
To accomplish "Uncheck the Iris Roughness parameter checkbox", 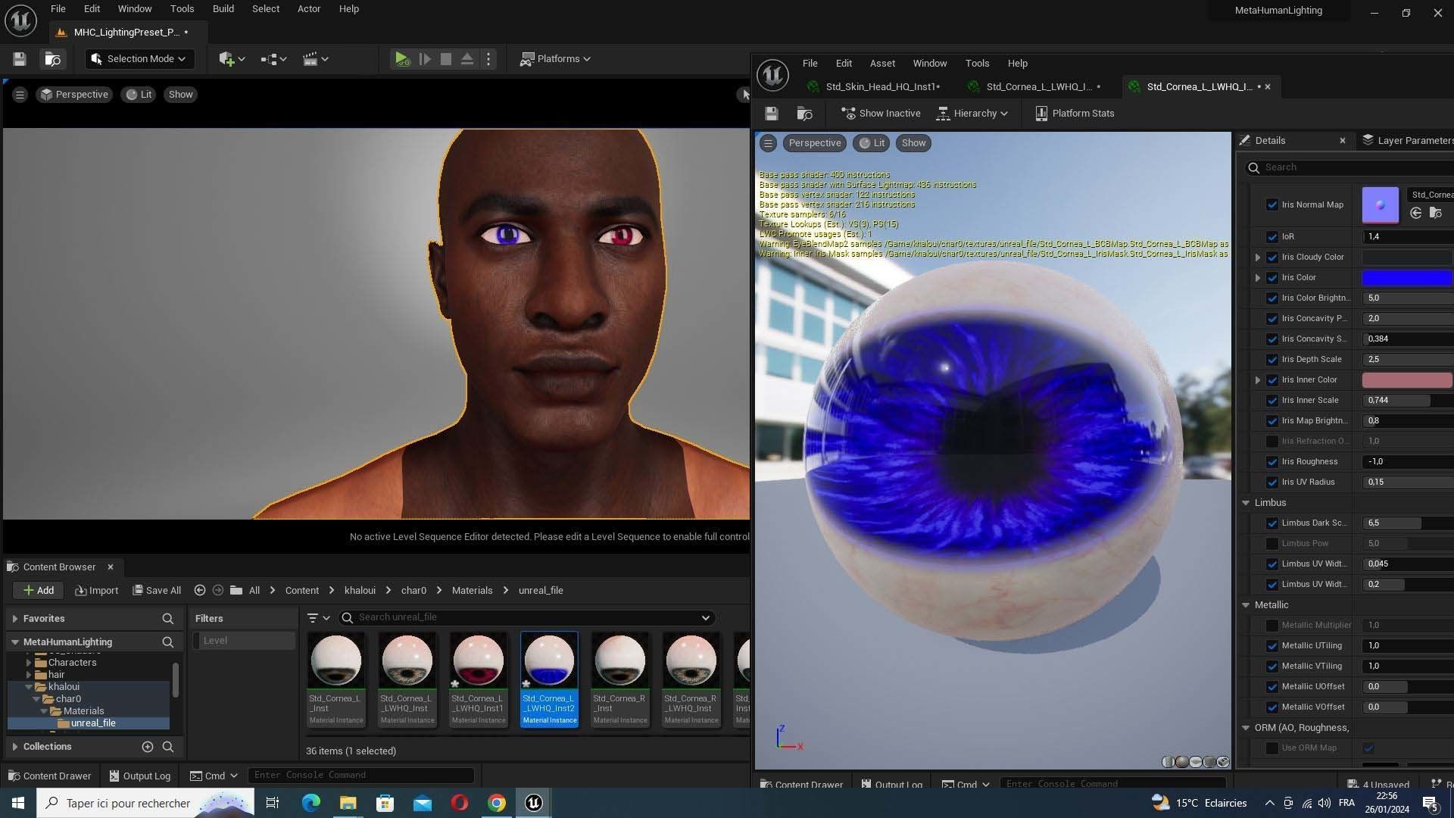I will tap(1272, 462).
